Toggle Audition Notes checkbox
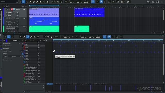 (x=22, y=46)
